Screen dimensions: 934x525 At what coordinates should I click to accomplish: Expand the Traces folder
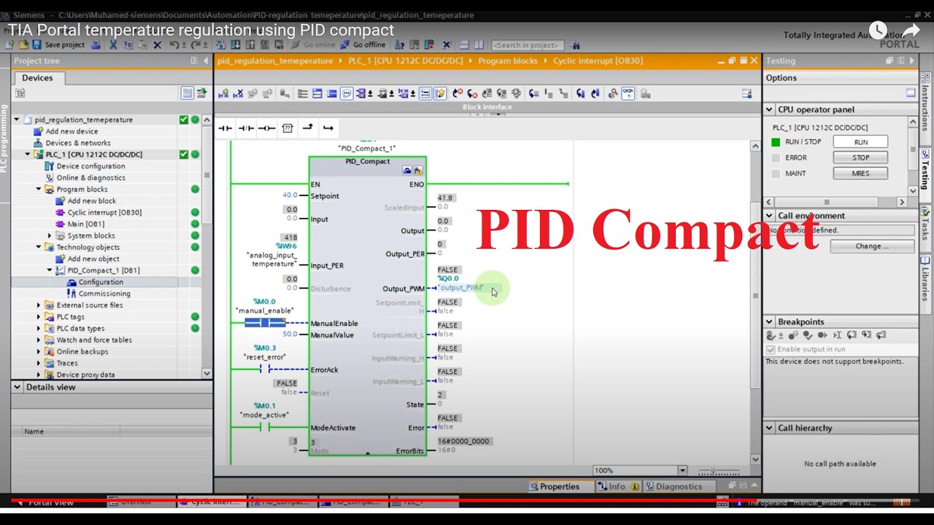click(x=39, y=363)
